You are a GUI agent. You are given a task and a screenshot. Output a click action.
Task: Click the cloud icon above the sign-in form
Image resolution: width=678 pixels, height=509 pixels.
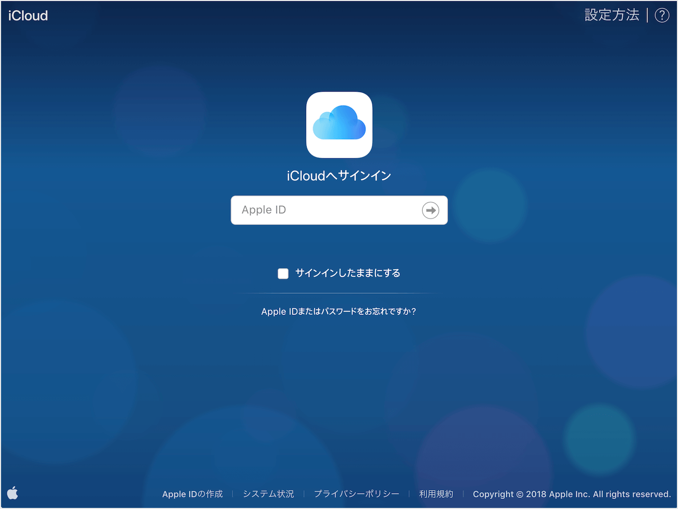pyautogui.click(x=339, y=124)
